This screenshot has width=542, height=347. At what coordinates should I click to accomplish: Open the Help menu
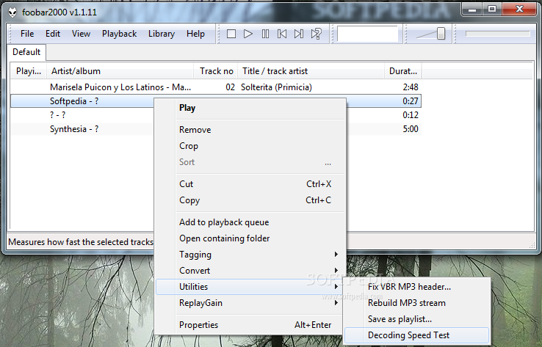pyautogui.click(x=195, y=34)
